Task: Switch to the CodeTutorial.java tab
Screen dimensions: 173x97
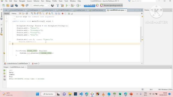Action: tap(97, 10)
